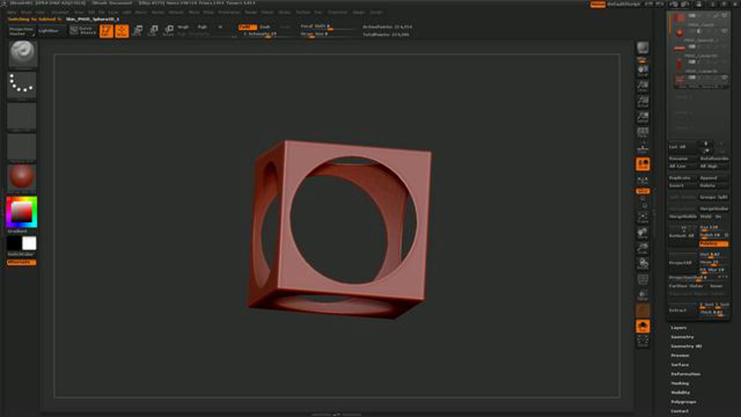Frame the mesh using the Frame icon
The height and width of the screenshot is (417, 741).
pyautogui.click(x=643, y=217)
